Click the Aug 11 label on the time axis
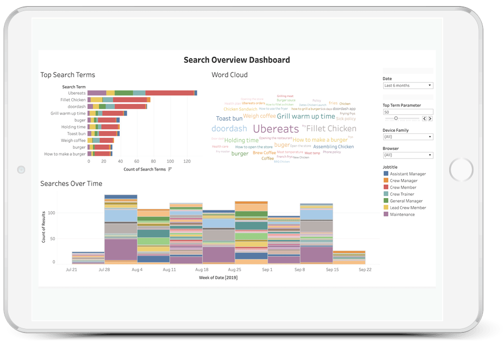 pyautogui.click(x=169, y=270)
